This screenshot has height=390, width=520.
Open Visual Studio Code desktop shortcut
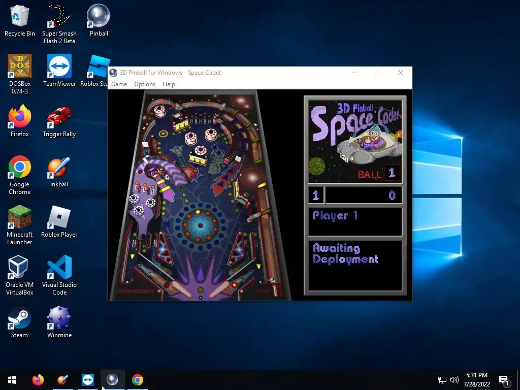59,275
